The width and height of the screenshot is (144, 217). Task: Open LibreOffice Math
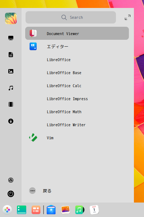[77, 112]
